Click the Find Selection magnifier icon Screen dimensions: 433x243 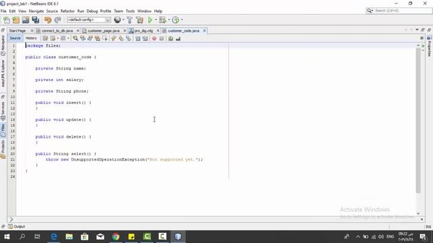[x=75, y=38]
